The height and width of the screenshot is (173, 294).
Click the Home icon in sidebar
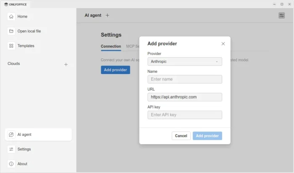(x=11, y=17)
